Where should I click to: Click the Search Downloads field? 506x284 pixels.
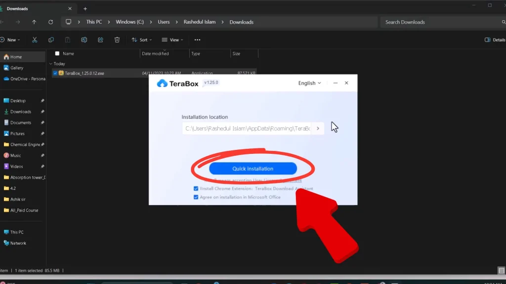[443, 22]
